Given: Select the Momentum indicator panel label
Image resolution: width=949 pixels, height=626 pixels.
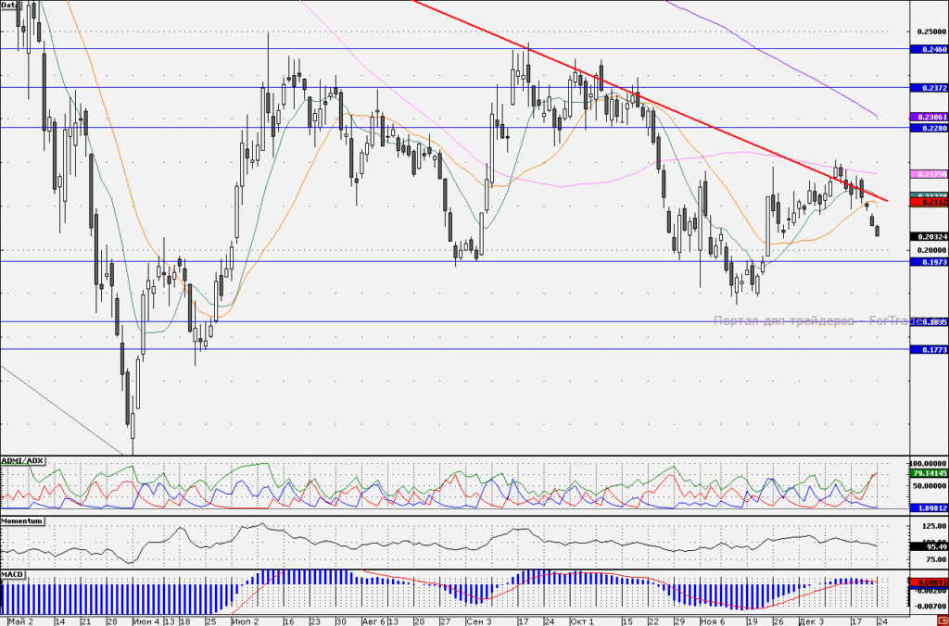Looking at the screenshot, I should click(22, 520).
